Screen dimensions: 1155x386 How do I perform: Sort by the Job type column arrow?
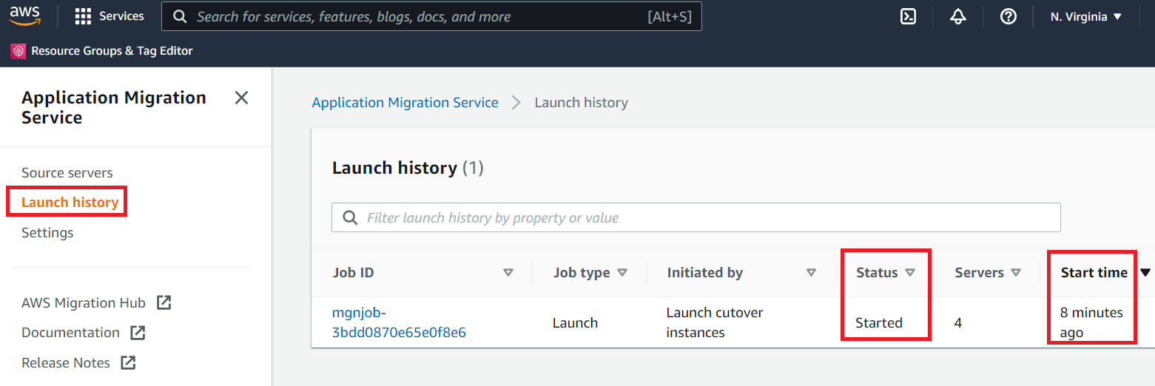[x=622, y=273]
